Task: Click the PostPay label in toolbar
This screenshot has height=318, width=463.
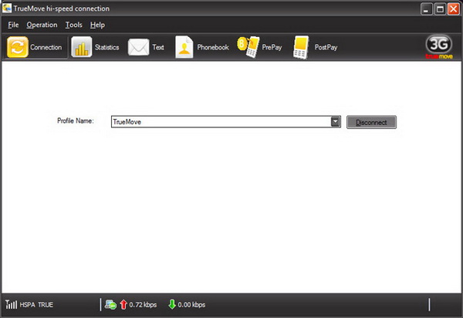Action: (326, 47)
